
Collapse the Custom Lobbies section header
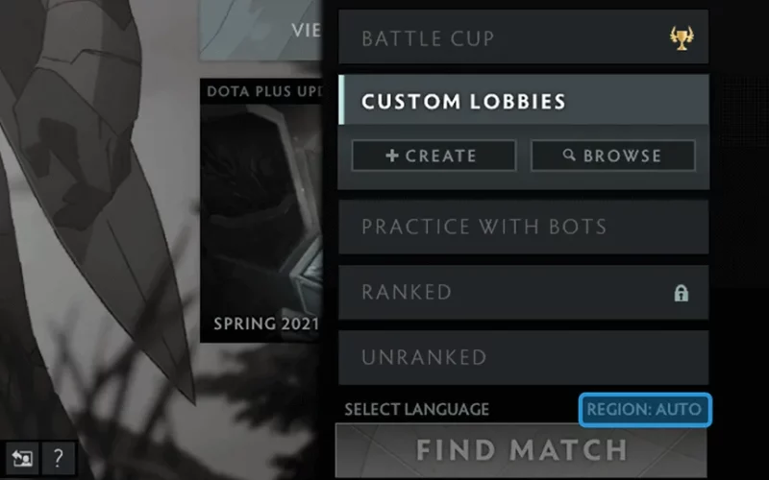(x=523, y=100)
